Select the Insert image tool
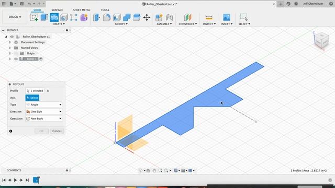Viewport: 335px width, 188px height. [x=227, y=17]
